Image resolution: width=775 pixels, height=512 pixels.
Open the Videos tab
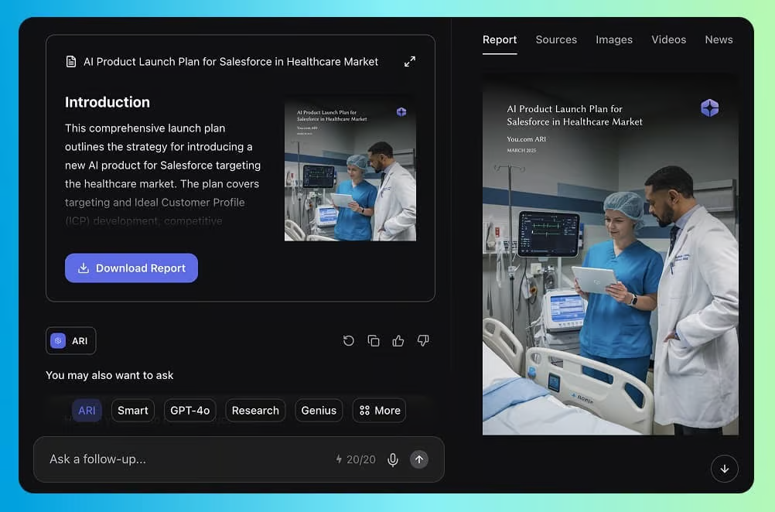[668, 40]
